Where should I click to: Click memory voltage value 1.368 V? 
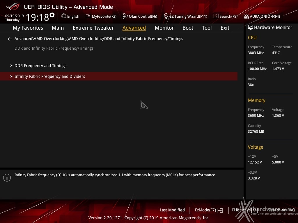tap(278, 116)
